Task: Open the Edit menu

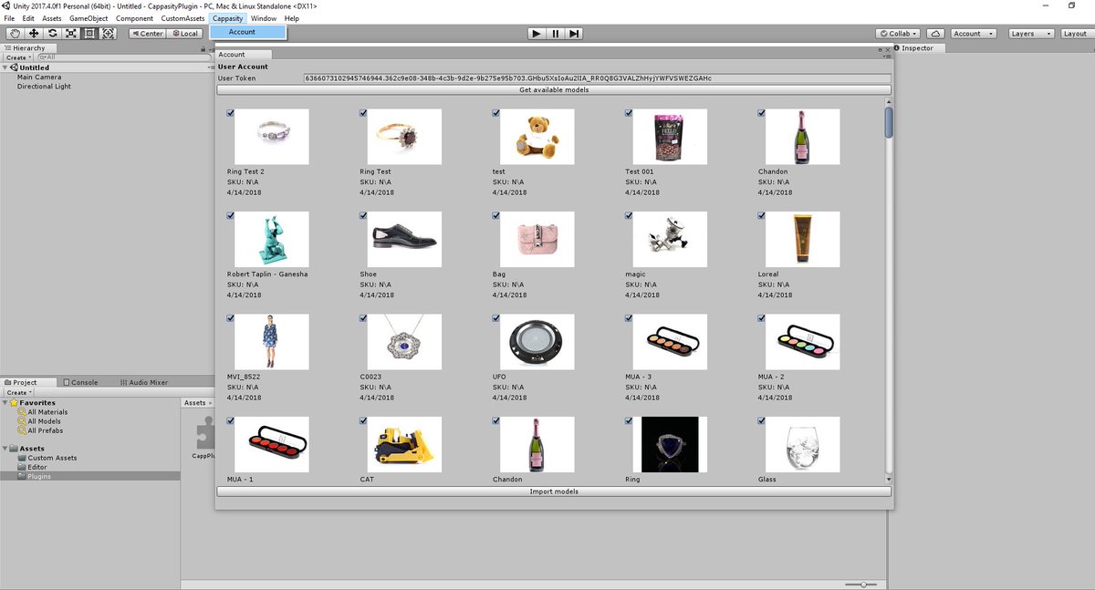Action: (x=28, y=18)
